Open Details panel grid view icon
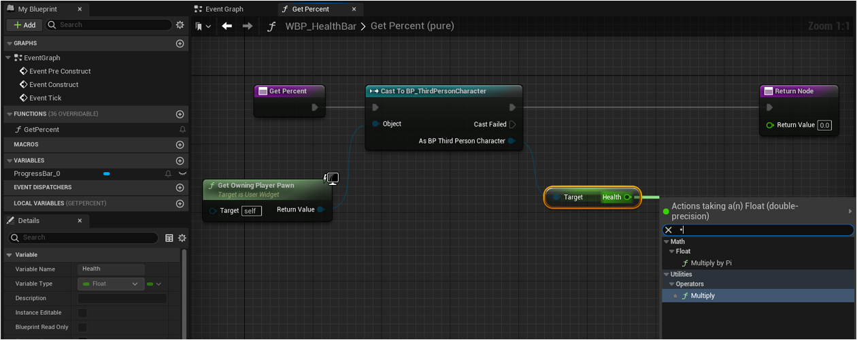The height and width of the screenshot is (340, 857). pyautogui.click(x=169, y=238)
